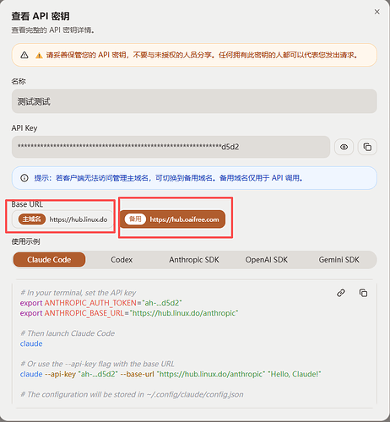The width and height of the screenshot is (390, 422).
Task: Click the warning triangle icon in alert
Action: pos(24,55)
